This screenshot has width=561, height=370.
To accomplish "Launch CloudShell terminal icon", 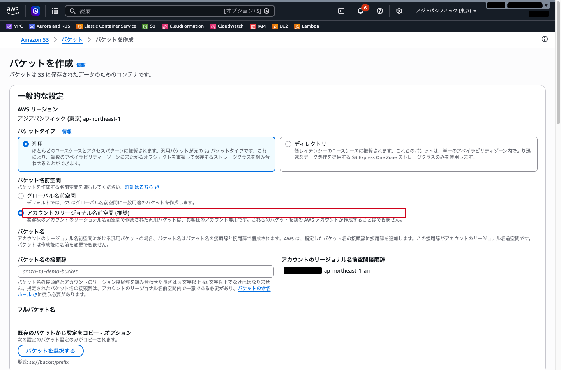I will (341, 11).
